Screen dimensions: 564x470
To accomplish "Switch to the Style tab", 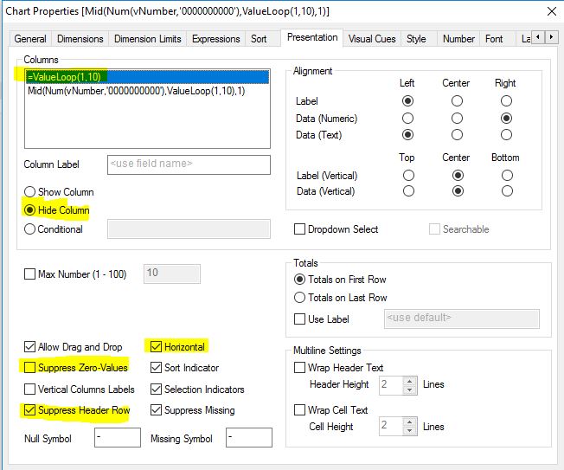I will [416, 39].
